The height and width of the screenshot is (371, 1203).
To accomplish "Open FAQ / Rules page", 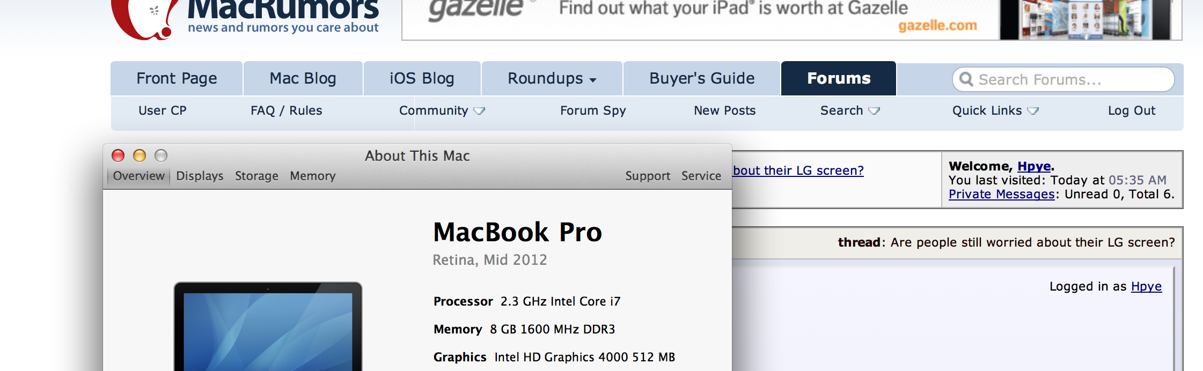I will point(287,110).
